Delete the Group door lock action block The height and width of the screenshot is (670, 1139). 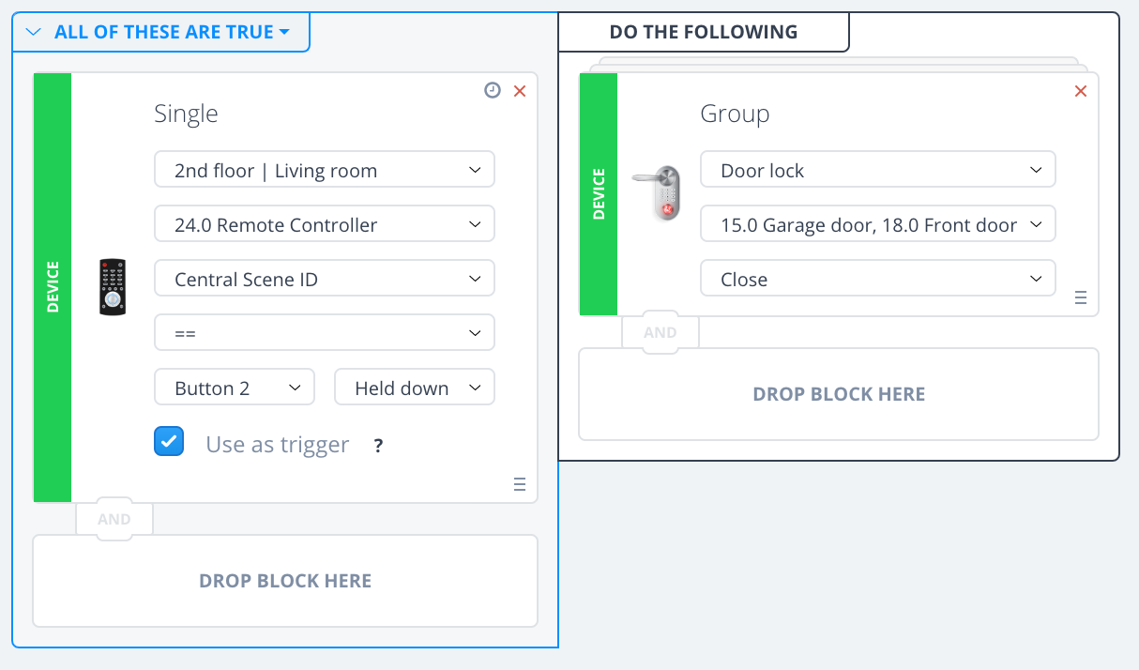tap(1080, 91)
